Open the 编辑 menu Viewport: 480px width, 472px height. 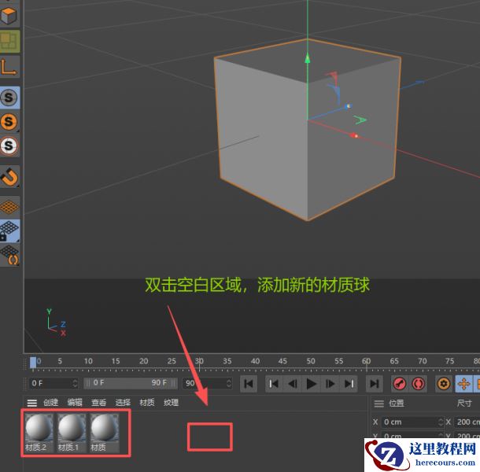[x=75, y=403]
